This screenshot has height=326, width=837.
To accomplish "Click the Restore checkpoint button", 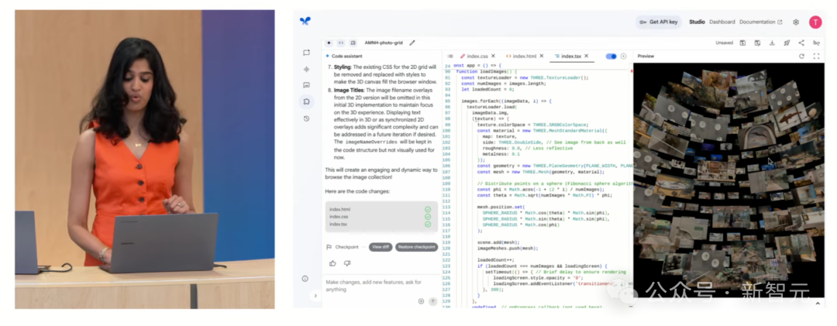I will click(416, 247).
